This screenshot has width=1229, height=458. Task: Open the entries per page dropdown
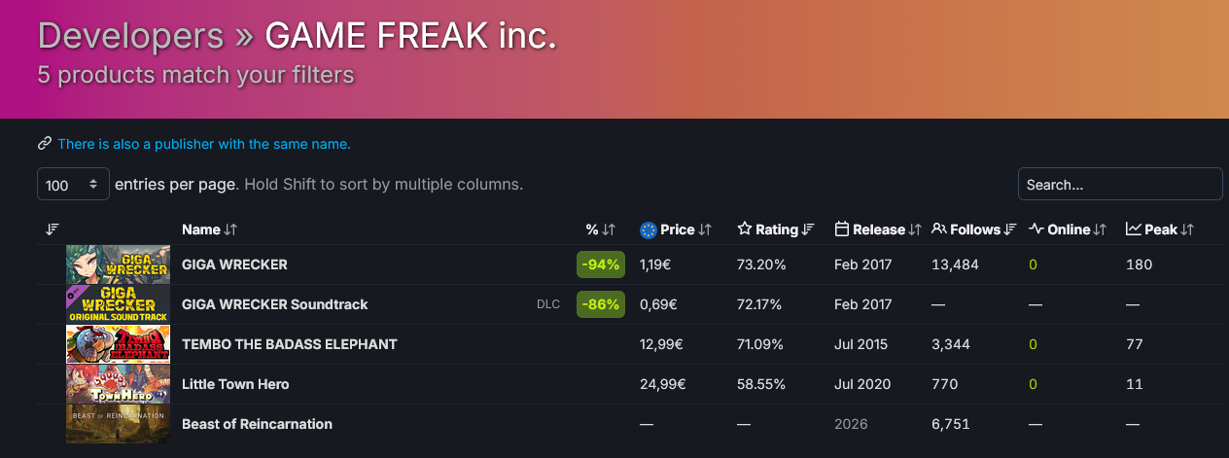(x=73, y=184)
